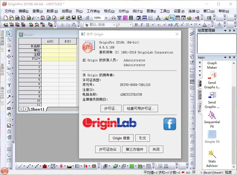
Task: Switch to 连接器 tab in Apps panel
Action: [200, 95]
